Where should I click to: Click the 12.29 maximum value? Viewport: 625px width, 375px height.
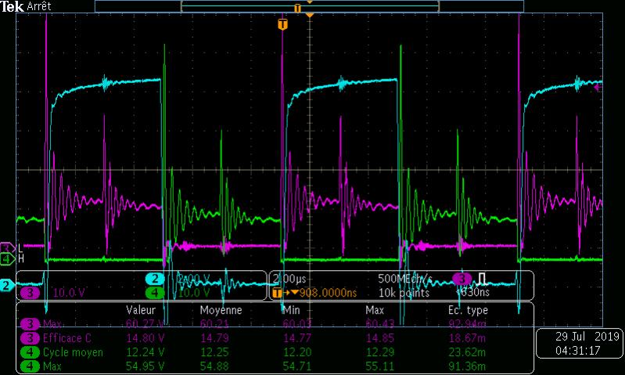[x=380, y=352]
